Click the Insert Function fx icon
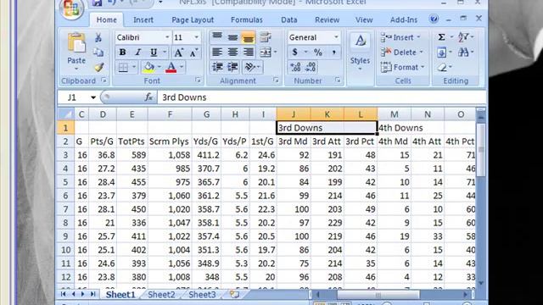 148,97
